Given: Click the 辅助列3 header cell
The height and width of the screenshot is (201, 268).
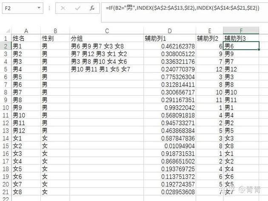Looking at the screenshot, I should 241,38.
